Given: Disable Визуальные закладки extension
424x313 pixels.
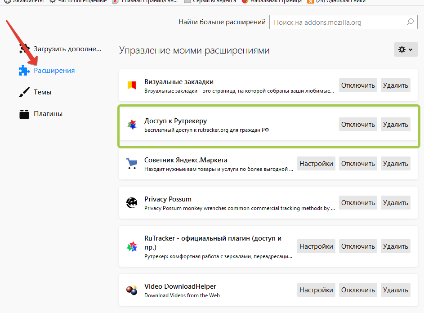Looking at the screenshot, I should tap(358, 85).
